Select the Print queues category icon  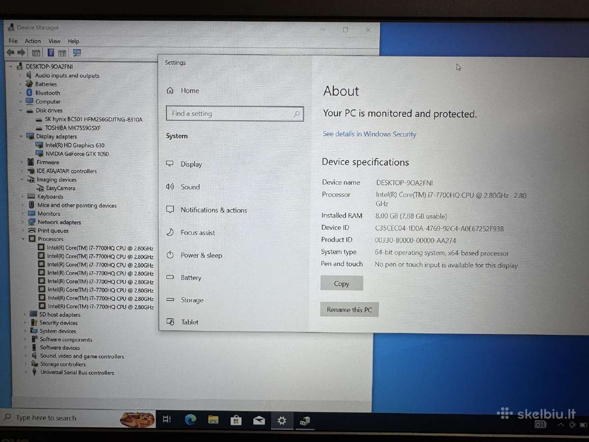33,230
